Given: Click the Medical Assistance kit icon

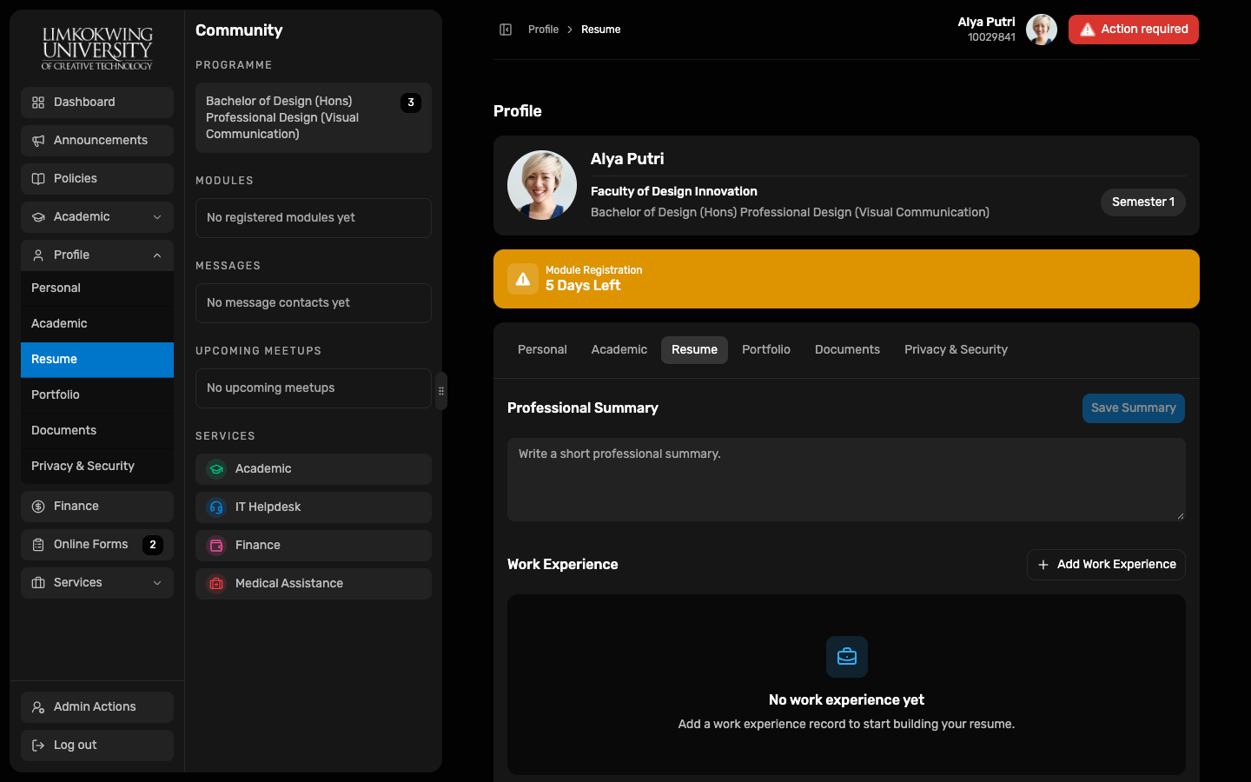Looking at the screenshot, I should pyautogui.click(x=216, y=584).
